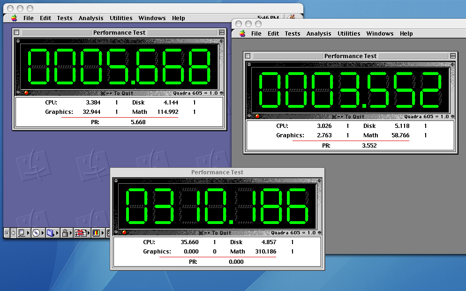This screenshot has width=466, height=291.
Task: Collapse the Control Strip with its end tab
Action: coord(7,233)
